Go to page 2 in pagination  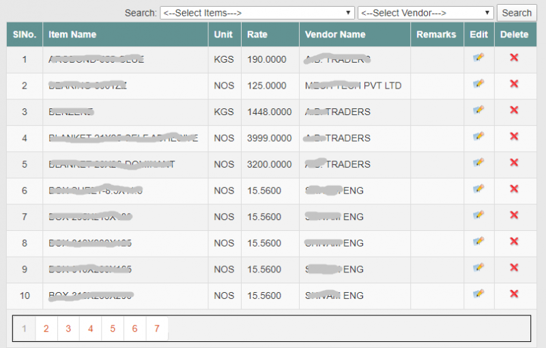click(x=46, y=329)
